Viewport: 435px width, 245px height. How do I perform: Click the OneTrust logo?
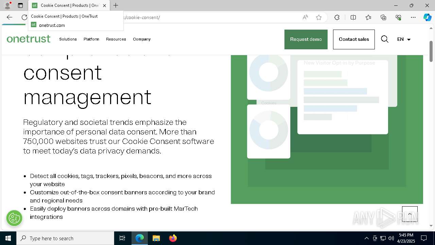coord(29,39)
